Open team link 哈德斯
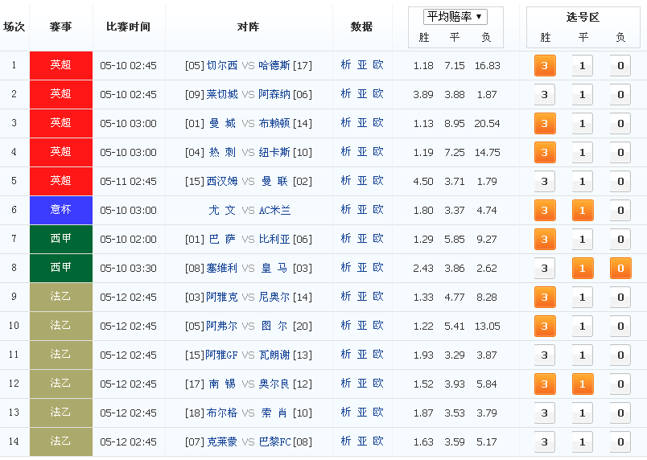The image size is (647, 460). (274, 65)
